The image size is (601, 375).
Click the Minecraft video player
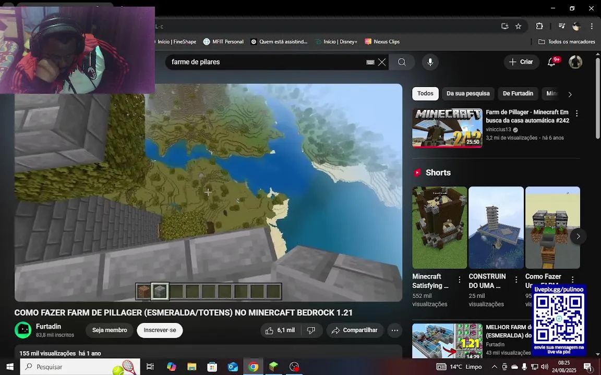click(x=208, y=193)
